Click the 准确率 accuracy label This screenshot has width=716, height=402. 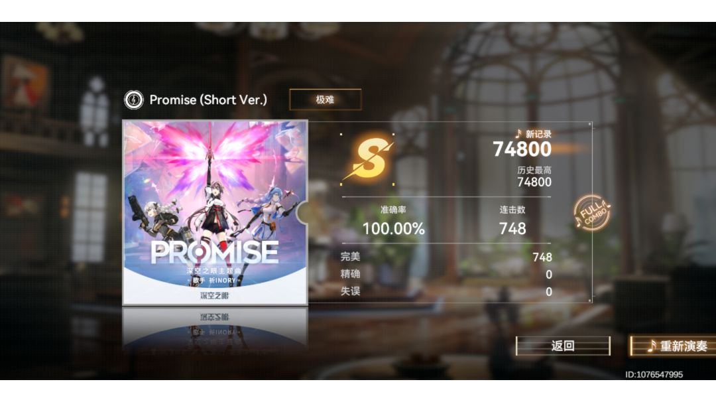click(x=393, y=210)
